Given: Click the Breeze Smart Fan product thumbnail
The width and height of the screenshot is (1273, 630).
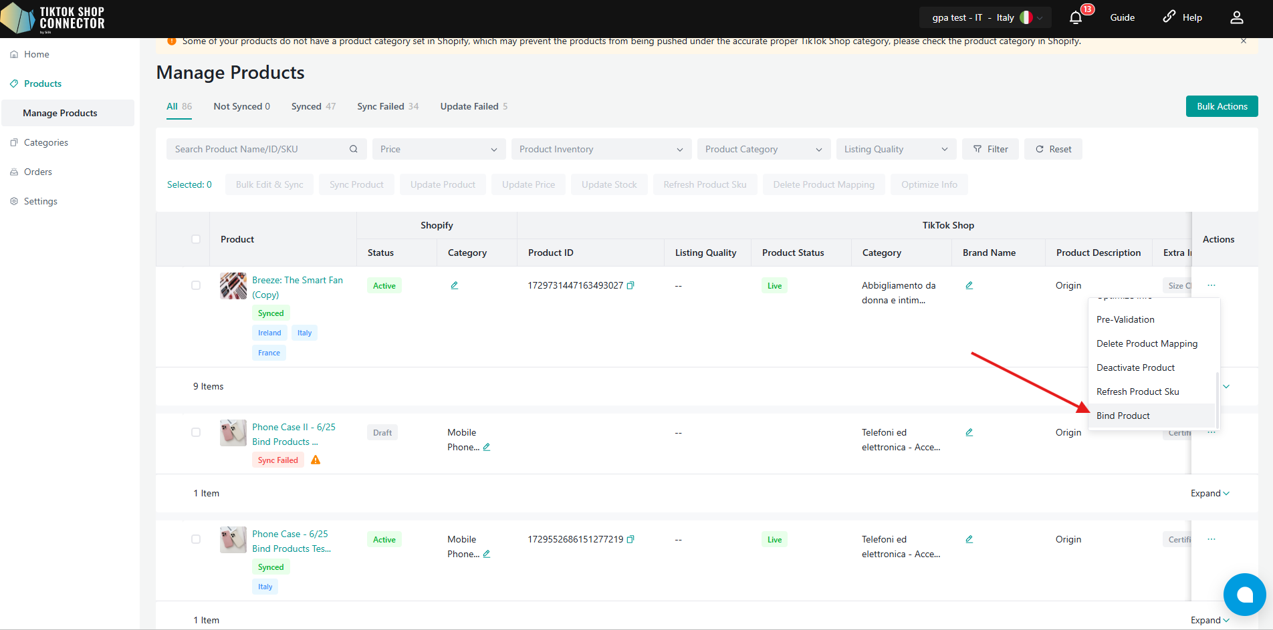Looking at the screenshot, I should tap(233, 286).
